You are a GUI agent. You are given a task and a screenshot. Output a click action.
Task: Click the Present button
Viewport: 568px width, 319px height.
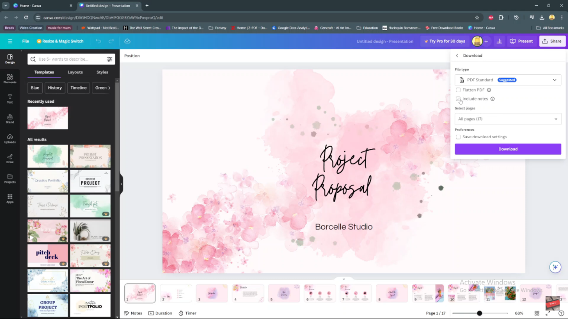point(521,41)
